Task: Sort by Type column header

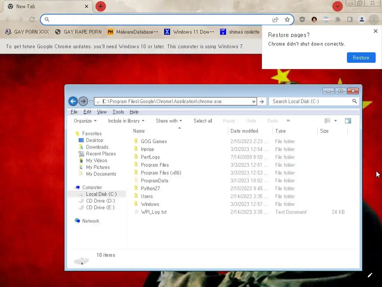Action: 295,131
